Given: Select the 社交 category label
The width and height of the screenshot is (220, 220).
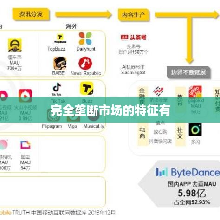Looking at the screenshot, I should [x=180, y=133].
